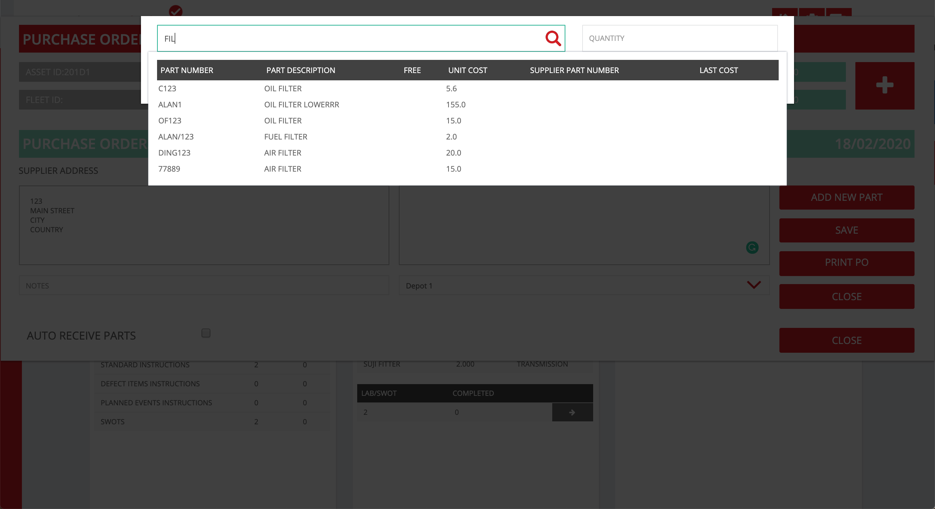The image size is (935, 509).
Task: Click the Close button below Print PO
Action: (x=847, y=296)
